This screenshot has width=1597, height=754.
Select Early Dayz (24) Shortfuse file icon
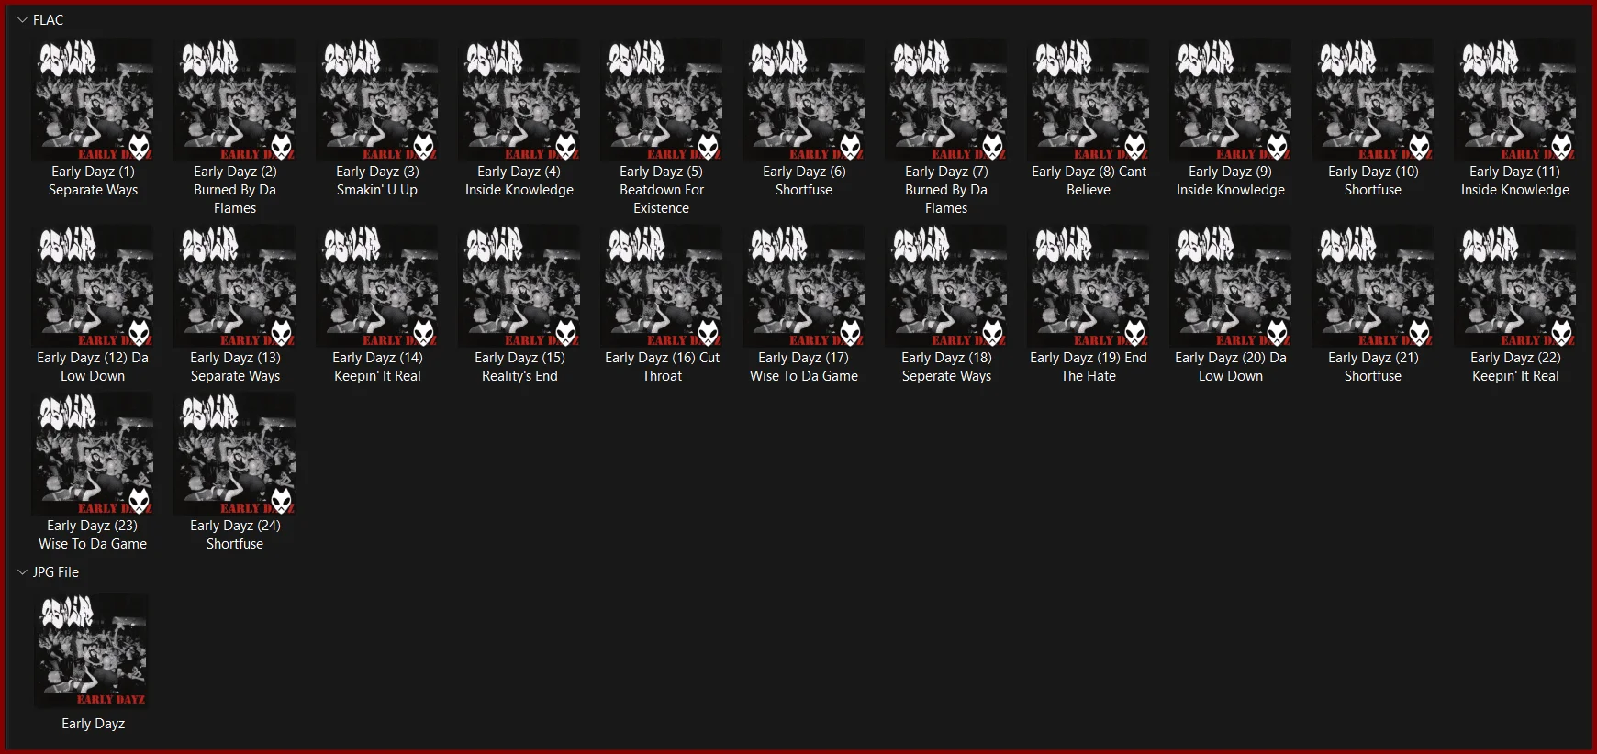235,453
